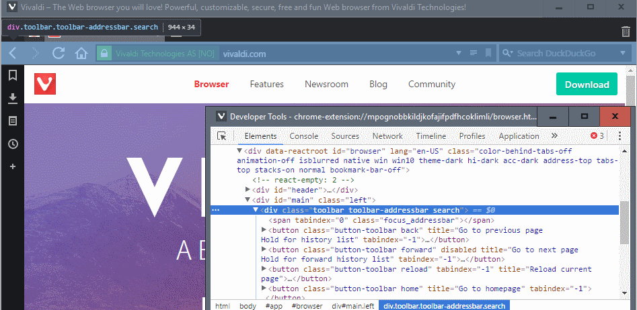Open the Notes panel in the sidebar

tap(13, 121)
